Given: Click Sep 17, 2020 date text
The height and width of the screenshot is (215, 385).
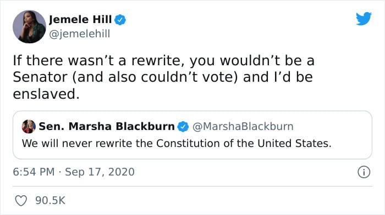Looking at the screenshot, I should click(100, 172).
